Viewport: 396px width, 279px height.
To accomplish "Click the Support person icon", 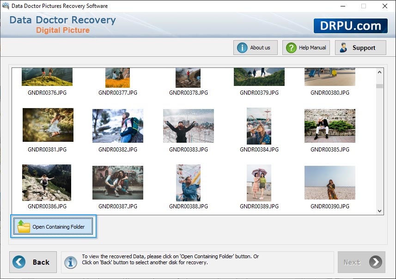I will coord(343,48).
